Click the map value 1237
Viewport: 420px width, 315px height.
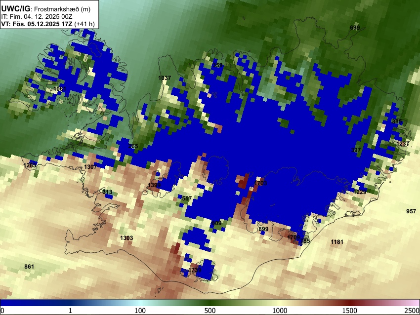(403, 144)
